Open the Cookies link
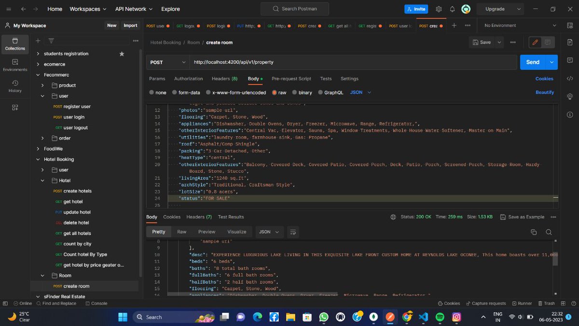The width and height of the screenshot is (579, 326). (x=544, y=79)
